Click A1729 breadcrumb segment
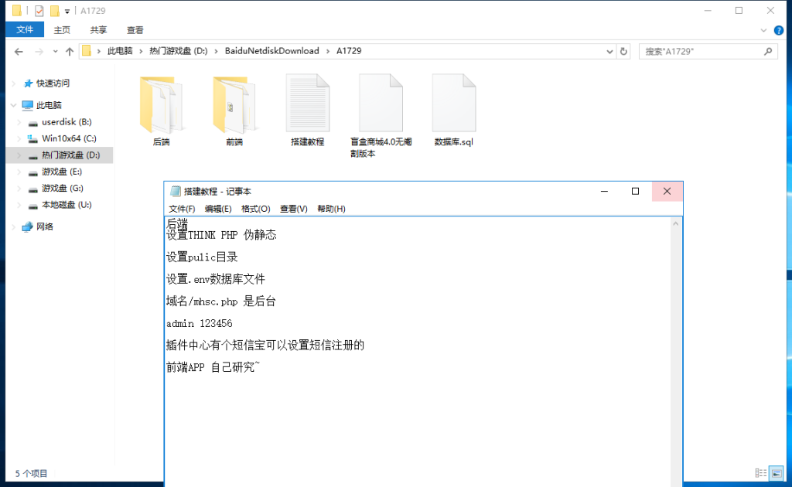The image size is (792, 487). pyautogui.click(x=349, y=51)
